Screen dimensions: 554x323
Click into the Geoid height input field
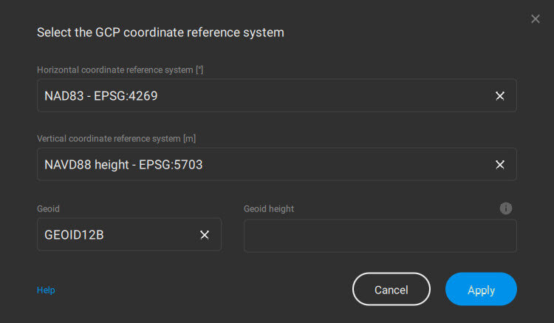point(380,236)
